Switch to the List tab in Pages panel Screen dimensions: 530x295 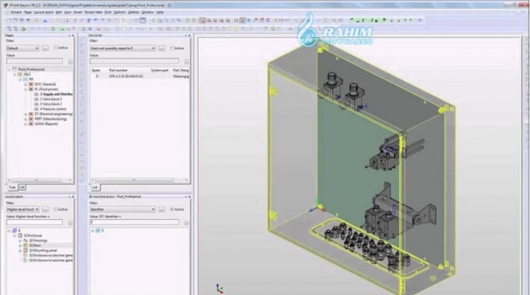coord(22,187)
